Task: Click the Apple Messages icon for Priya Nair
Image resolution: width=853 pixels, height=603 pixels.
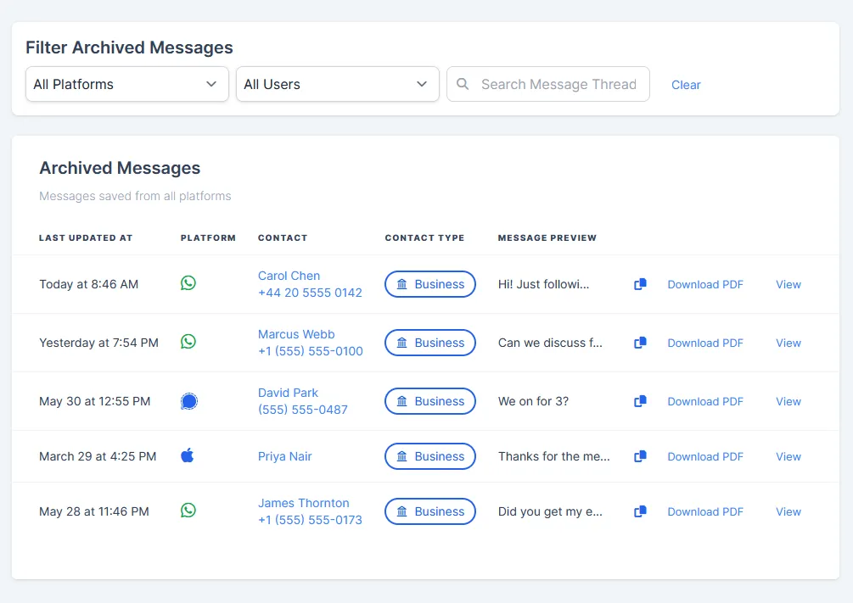Action: click(188, 455)
